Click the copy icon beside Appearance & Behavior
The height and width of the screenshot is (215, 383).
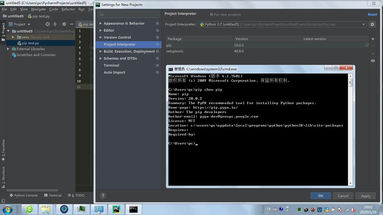click(x=157, y=24)
